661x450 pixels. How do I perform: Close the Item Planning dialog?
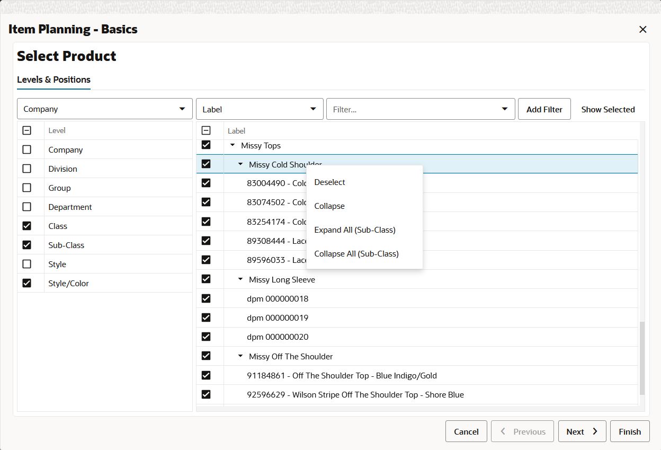point(642,30)
